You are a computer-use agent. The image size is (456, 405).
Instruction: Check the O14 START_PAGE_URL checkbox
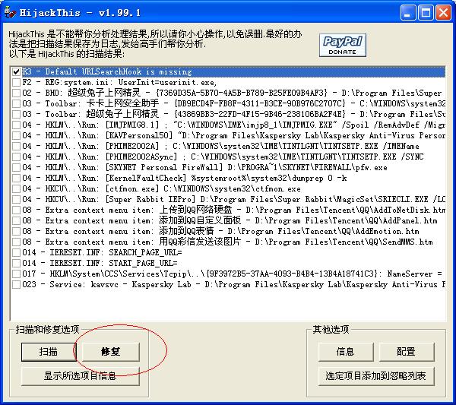point(16,264)
